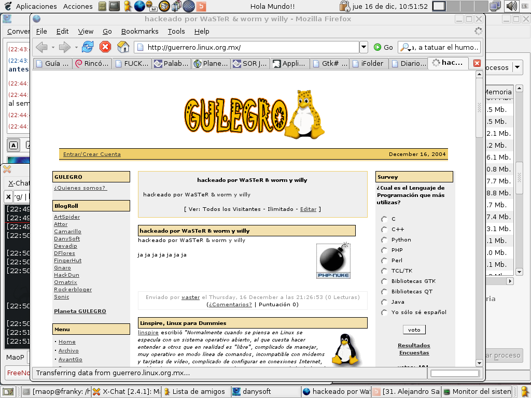Click the GULEGRO logo banner
The width and height of the screenshot is (531, 398).
coord(255,115)
